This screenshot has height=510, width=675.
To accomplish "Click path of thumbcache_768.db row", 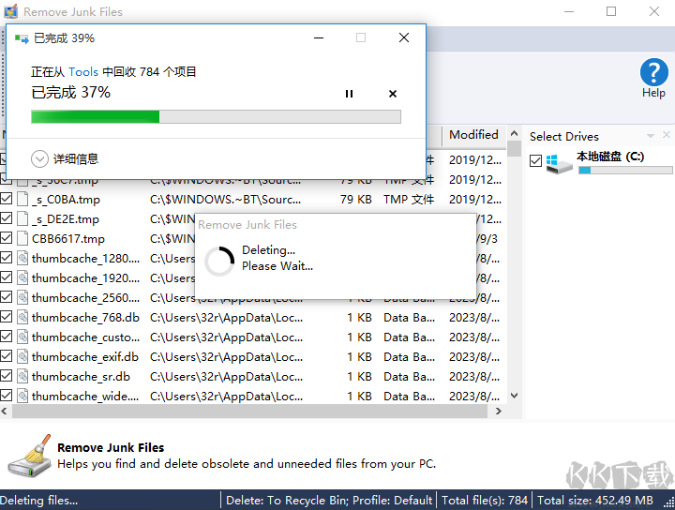I will pos(227,318).
